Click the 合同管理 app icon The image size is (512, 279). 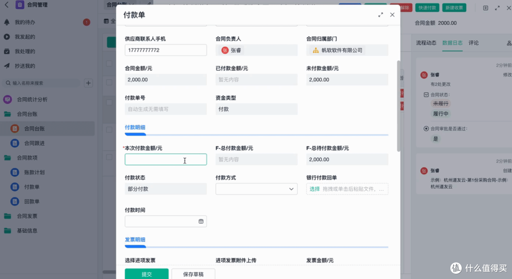(19, 5)
